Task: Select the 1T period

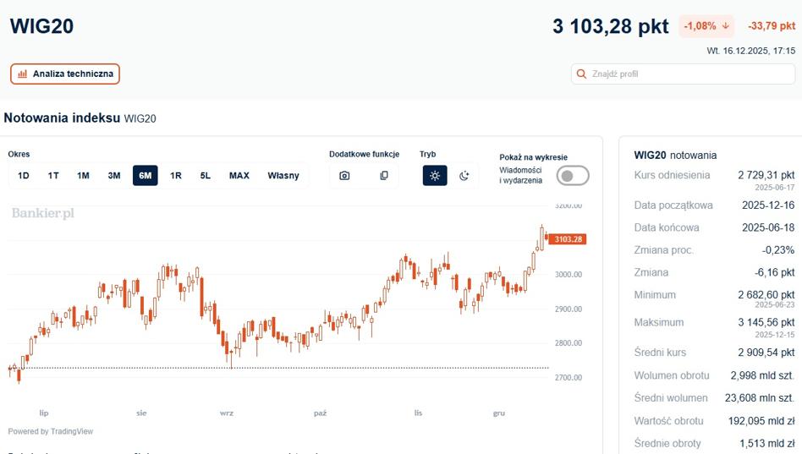Action: (x=53, y=175)
